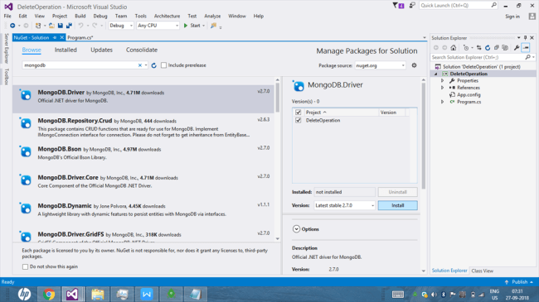The width and height of the screenshot is (539, 302).
Task: Open the Build menu
Action: (x=80, y=16)
